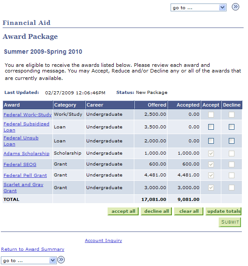Click the 'Financial Aid' heading
This screenshot has height=266, width=248.
pyautogui.click(x=27, y=23)
